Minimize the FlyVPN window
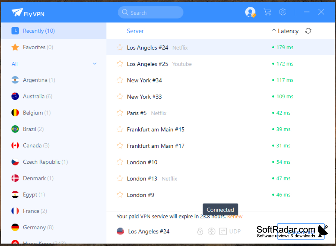This screenshot has height=246, width=336. point(307,12)
